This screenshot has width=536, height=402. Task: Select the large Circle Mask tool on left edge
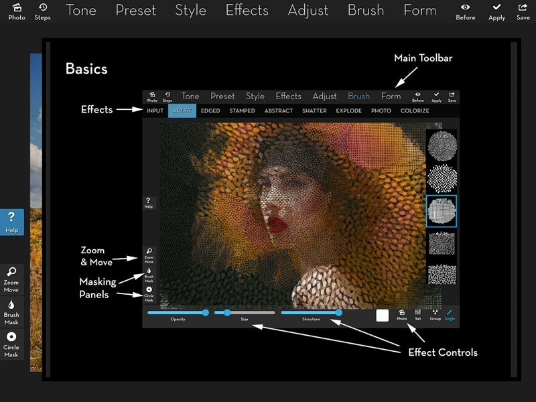pyautogui.click(x=11, y=344)
